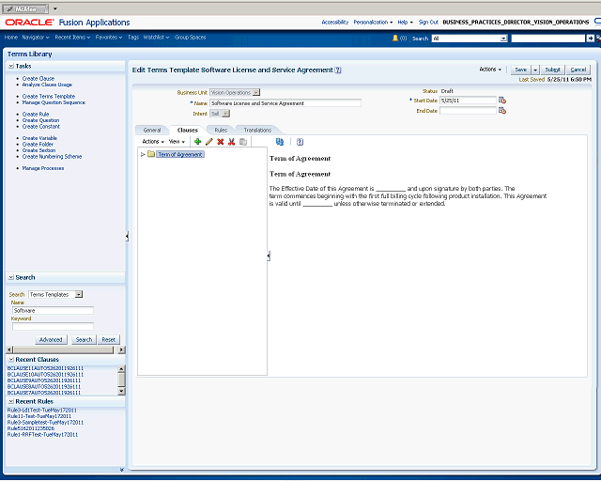
Task: Click the Name field of the template
Action: pos(285,103)
